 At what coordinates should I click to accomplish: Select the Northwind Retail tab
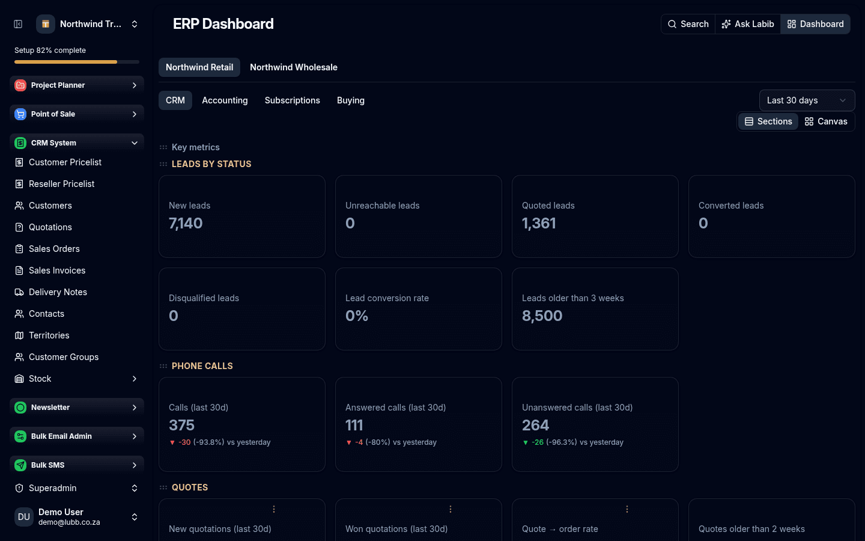pos(199,67)
